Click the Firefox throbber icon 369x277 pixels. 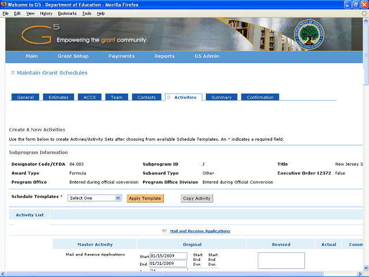364,13
